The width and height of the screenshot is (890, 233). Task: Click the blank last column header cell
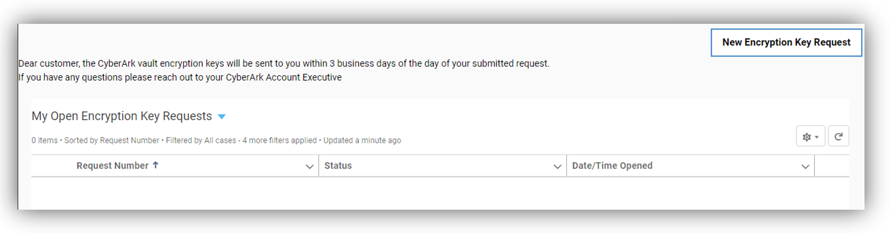tap(832, 166)
